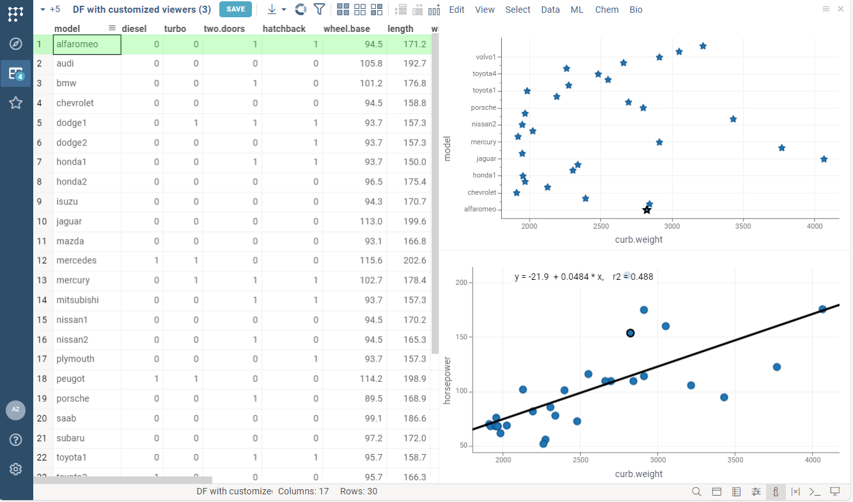
Task: Toggle presentation mode in status bar
Action: tap(834, 492)
